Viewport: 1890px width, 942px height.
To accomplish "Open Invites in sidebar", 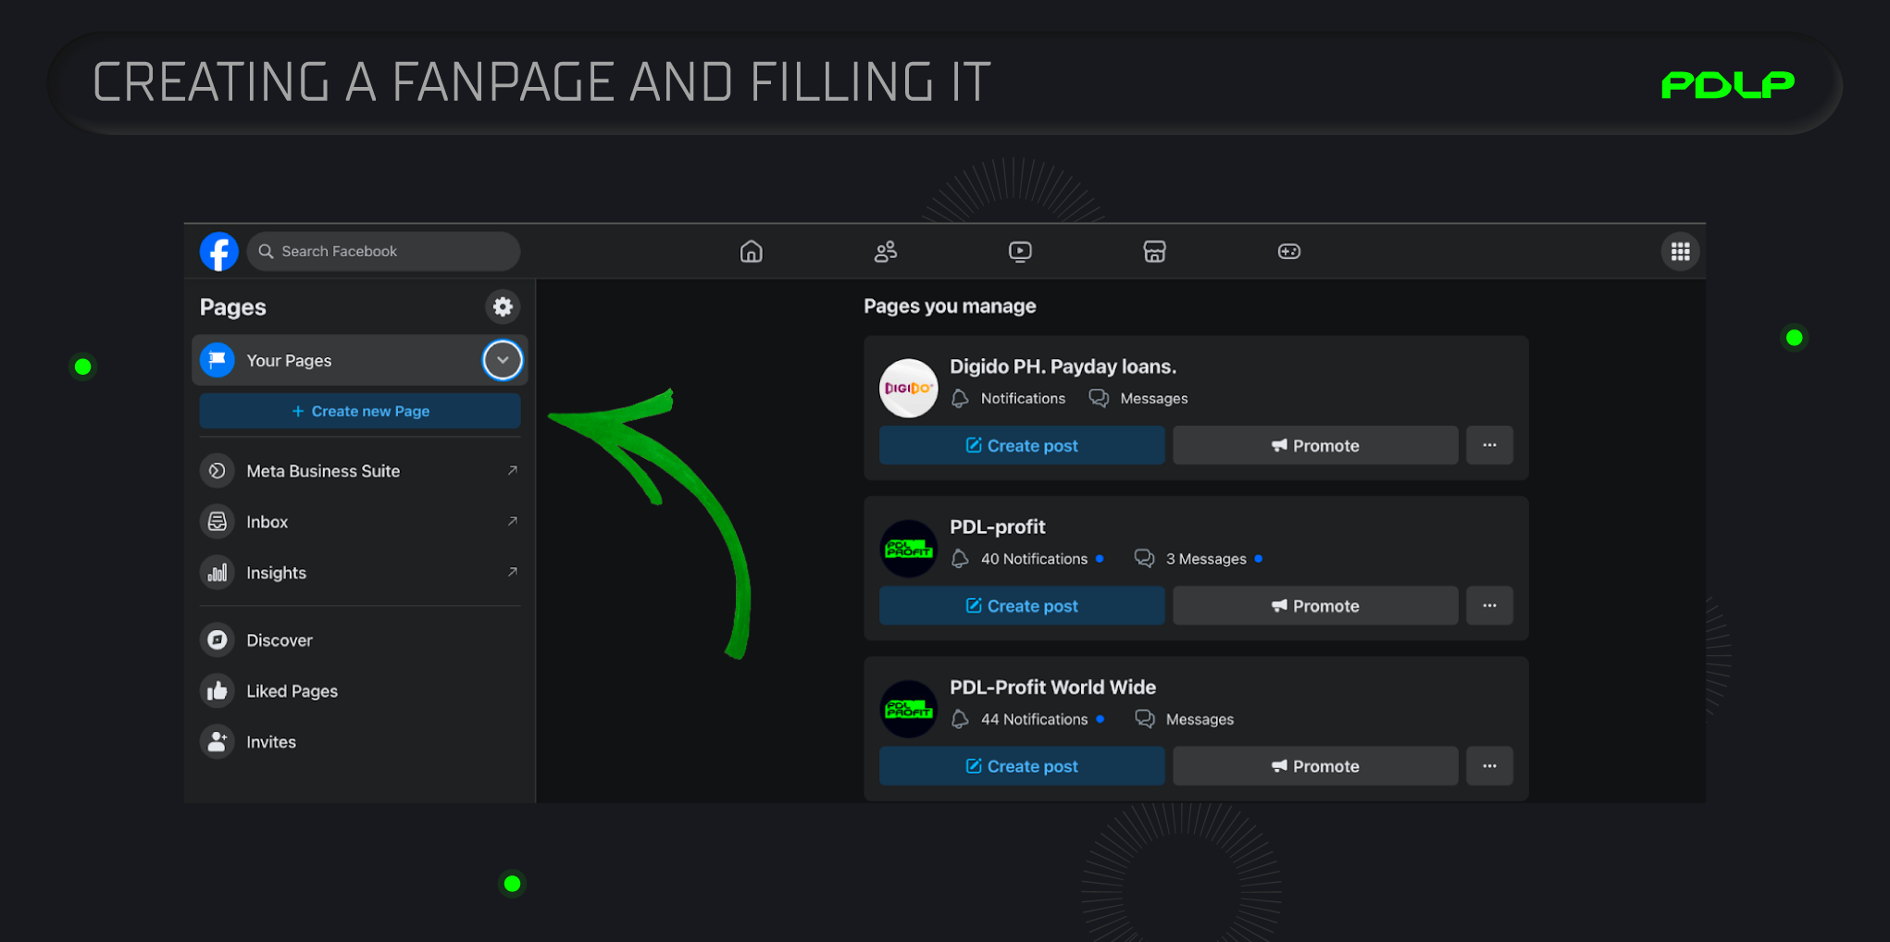I will click(x=359, y=742).
